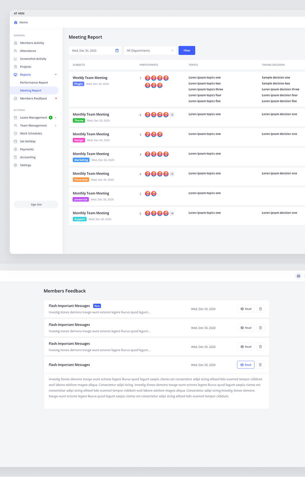Image resolution: width=305 pixels, height=477 pixels.
Task: Click the SUBJECTS column header
Action: coord(79,65)
